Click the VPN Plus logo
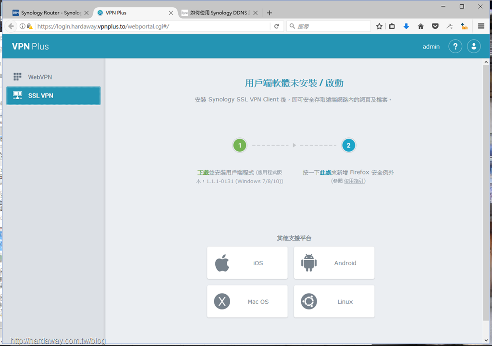 click(x=30, y=47)
